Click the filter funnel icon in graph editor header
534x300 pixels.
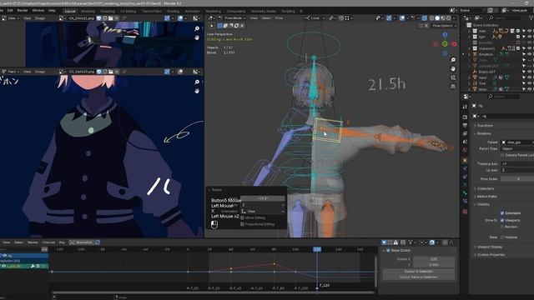[x=411, y=242]
